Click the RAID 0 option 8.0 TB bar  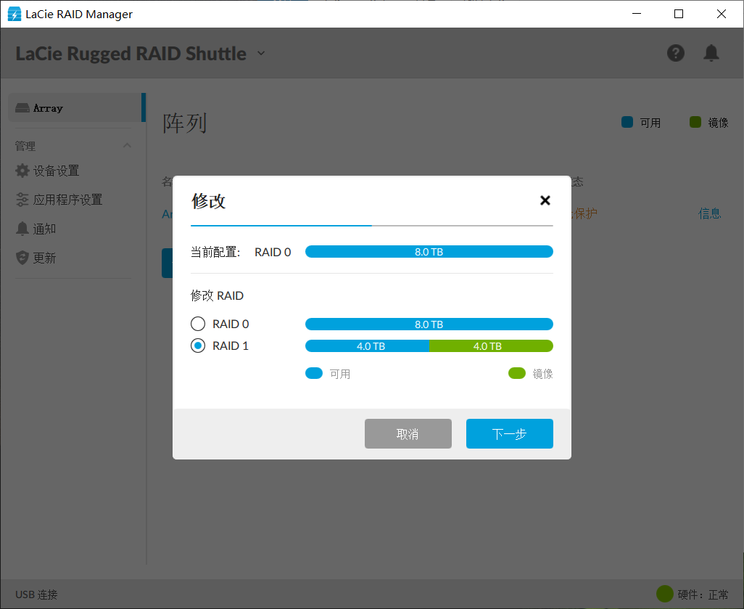coord(429,324)
